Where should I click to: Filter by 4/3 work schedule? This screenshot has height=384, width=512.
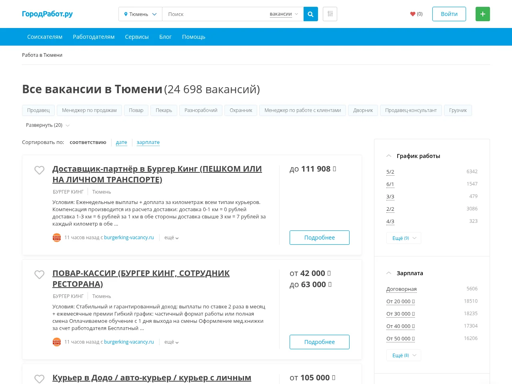390,222
